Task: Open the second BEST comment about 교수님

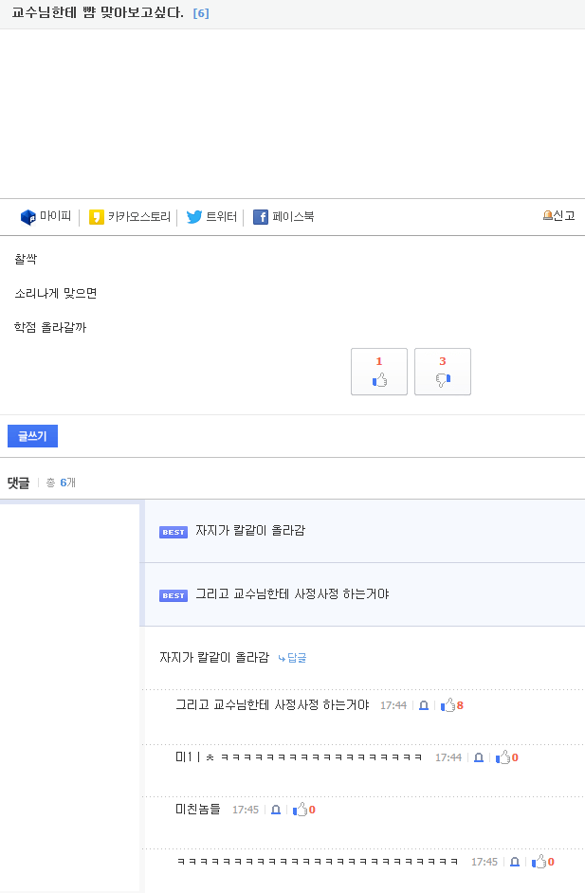Action: [292, 594]
